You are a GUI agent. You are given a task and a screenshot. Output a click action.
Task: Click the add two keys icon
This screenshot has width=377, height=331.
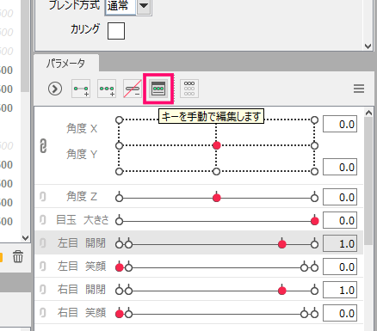[81, 89]
